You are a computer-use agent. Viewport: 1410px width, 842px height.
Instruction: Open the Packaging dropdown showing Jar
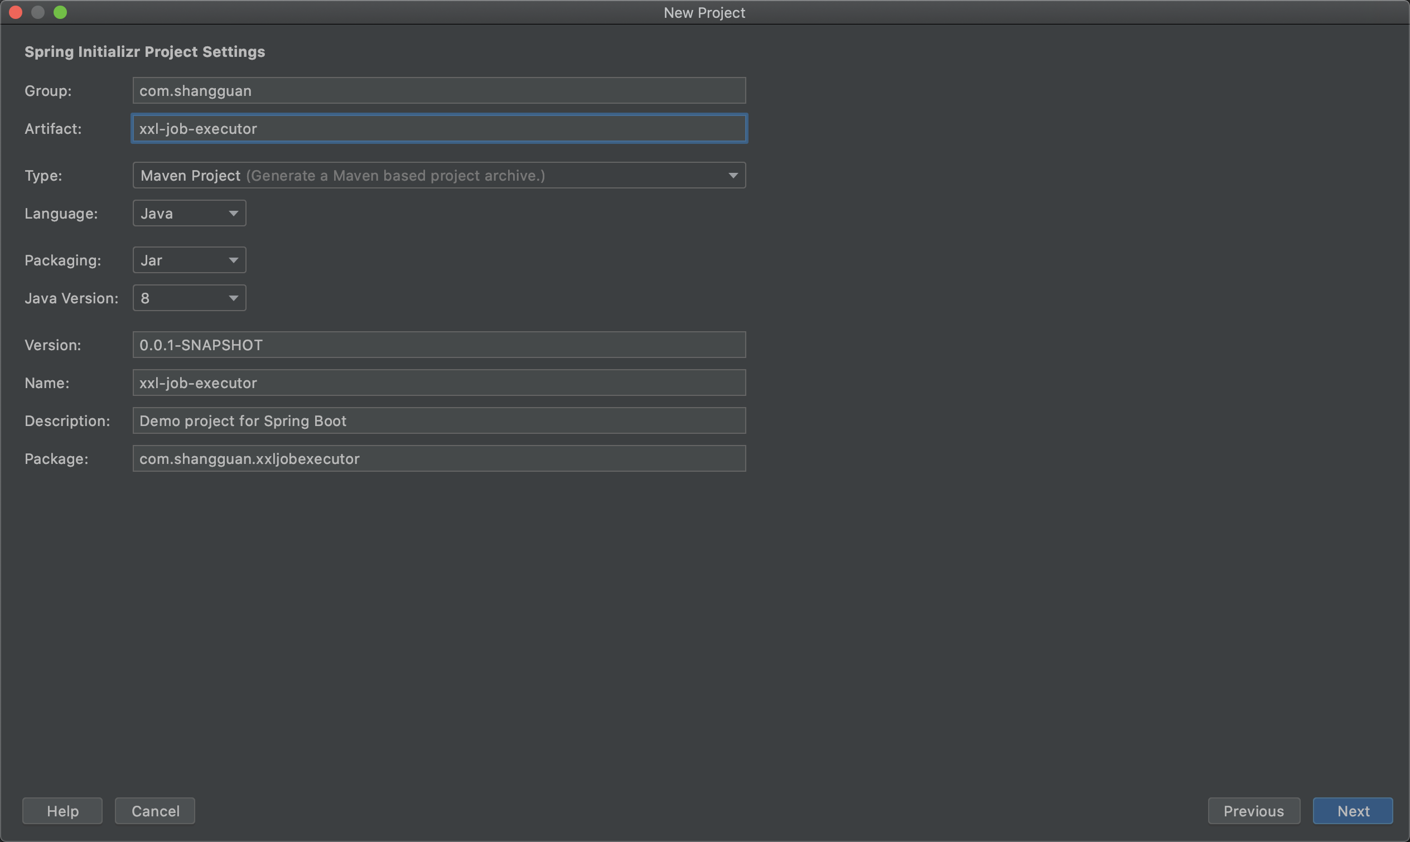pos(190,260)
